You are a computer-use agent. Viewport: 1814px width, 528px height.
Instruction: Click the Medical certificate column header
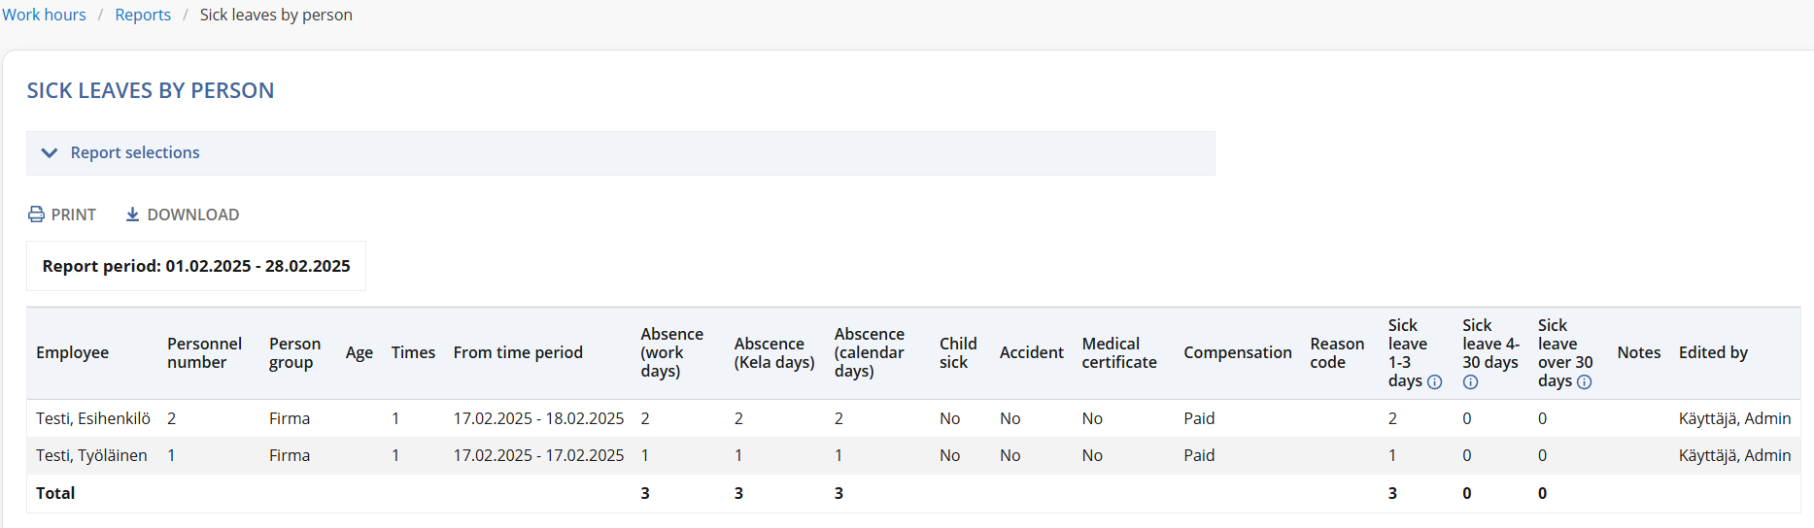tap(1119, 352)
